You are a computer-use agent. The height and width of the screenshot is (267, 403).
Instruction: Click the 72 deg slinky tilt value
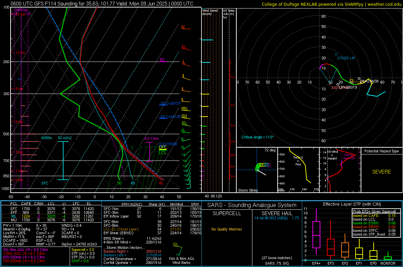tap(270, 150)
